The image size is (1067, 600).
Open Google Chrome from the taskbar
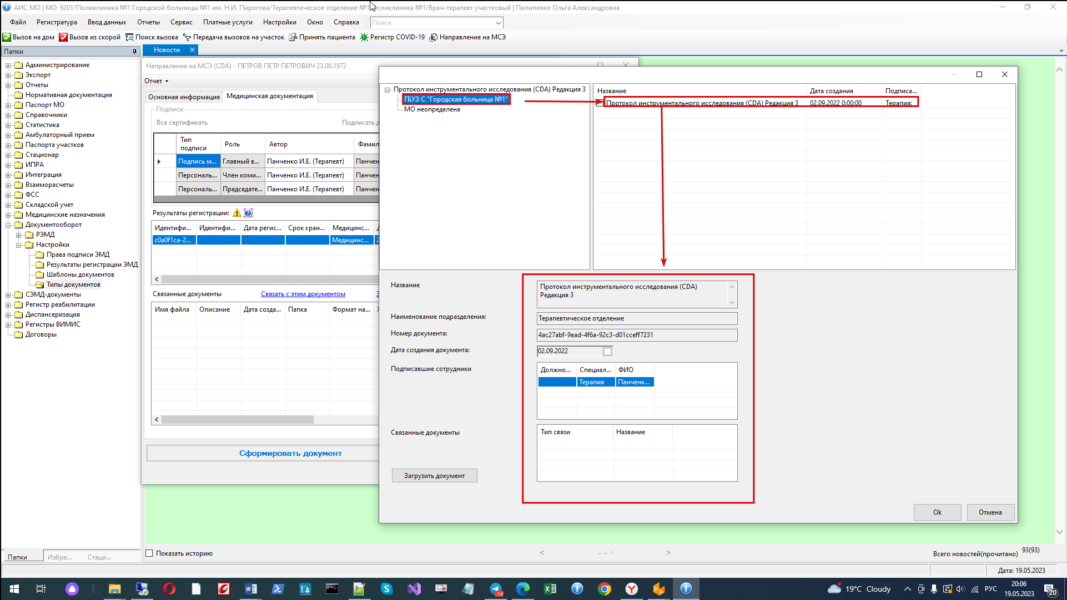605,589
